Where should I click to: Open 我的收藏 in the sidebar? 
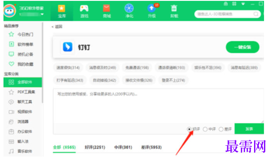click(23, 64)
